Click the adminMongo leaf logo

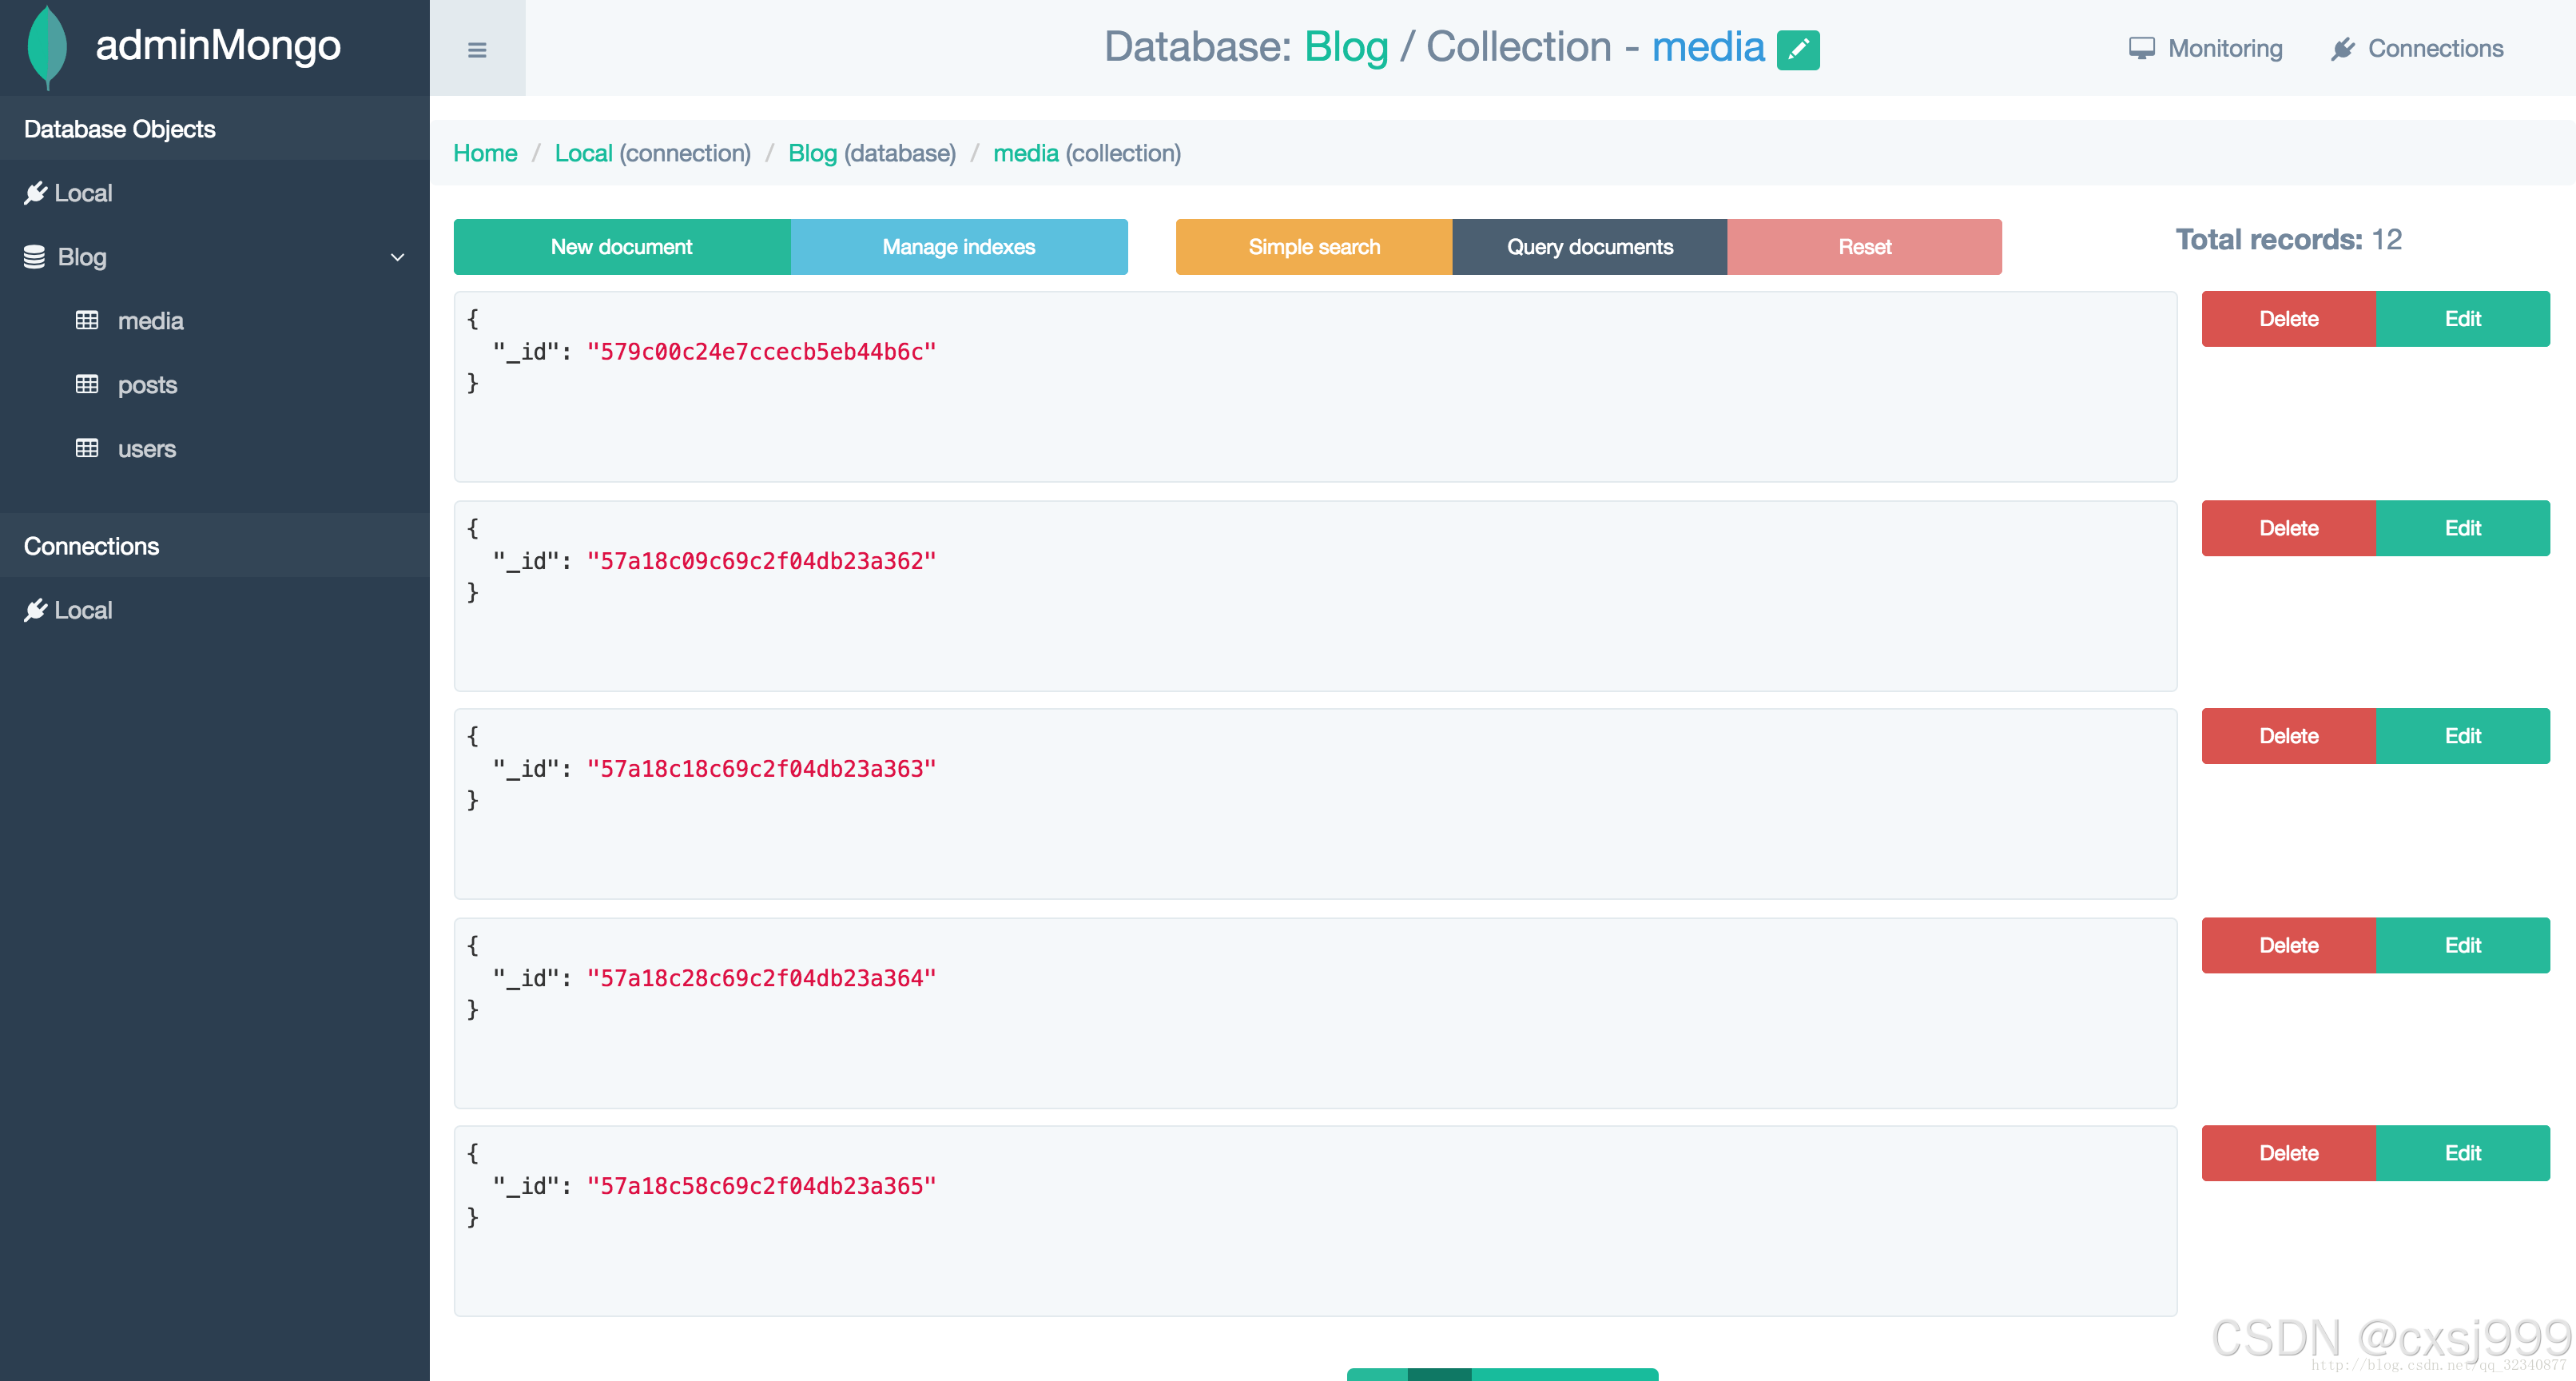click(x=47, y=46)
